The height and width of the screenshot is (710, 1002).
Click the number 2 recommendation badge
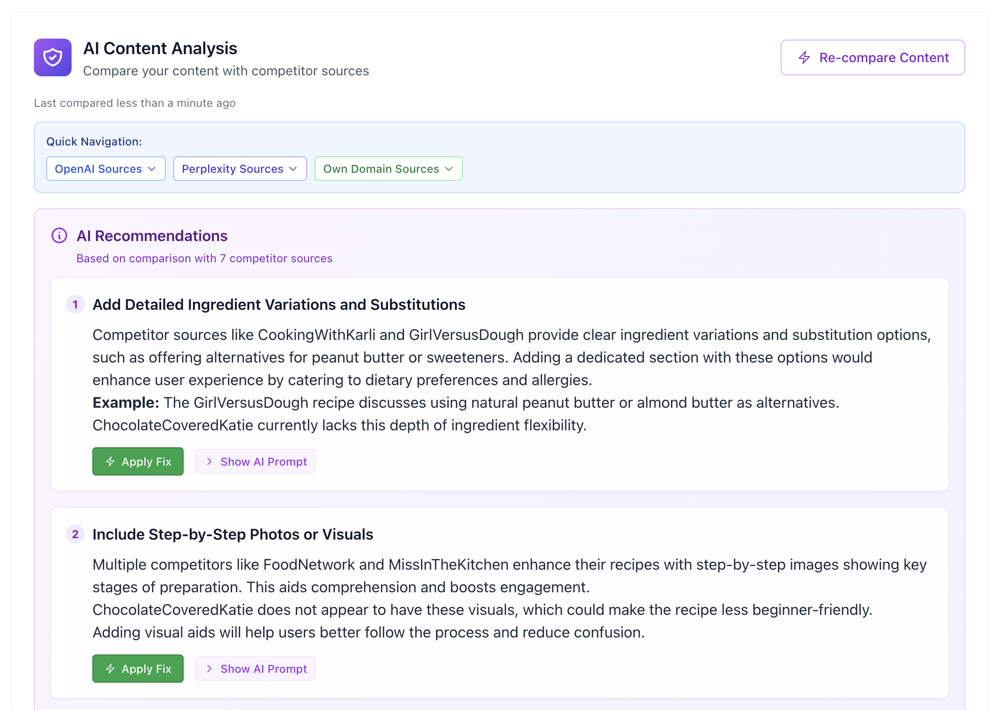pyautogui.click(x=75, y=534)
